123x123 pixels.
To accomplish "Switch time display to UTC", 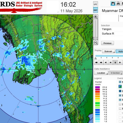I will pos(96,4).
